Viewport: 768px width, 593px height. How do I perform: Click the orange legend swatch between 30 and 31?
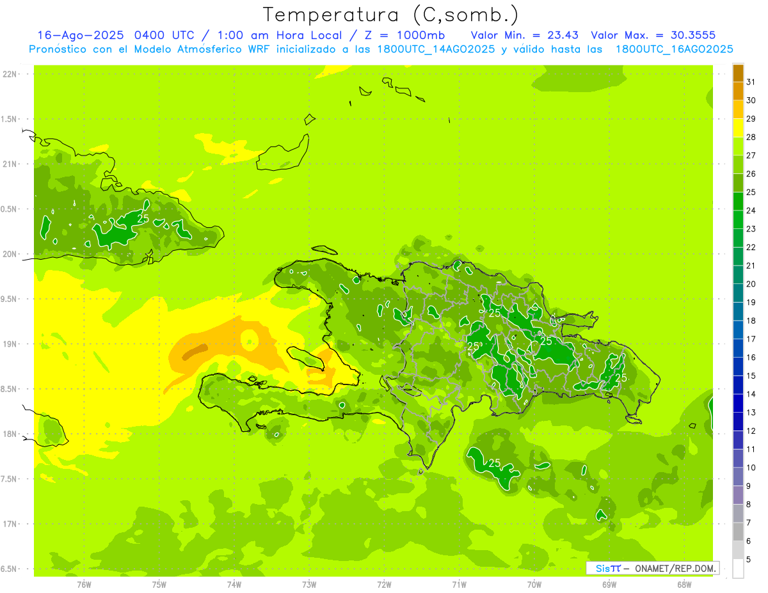coord(738,91)
